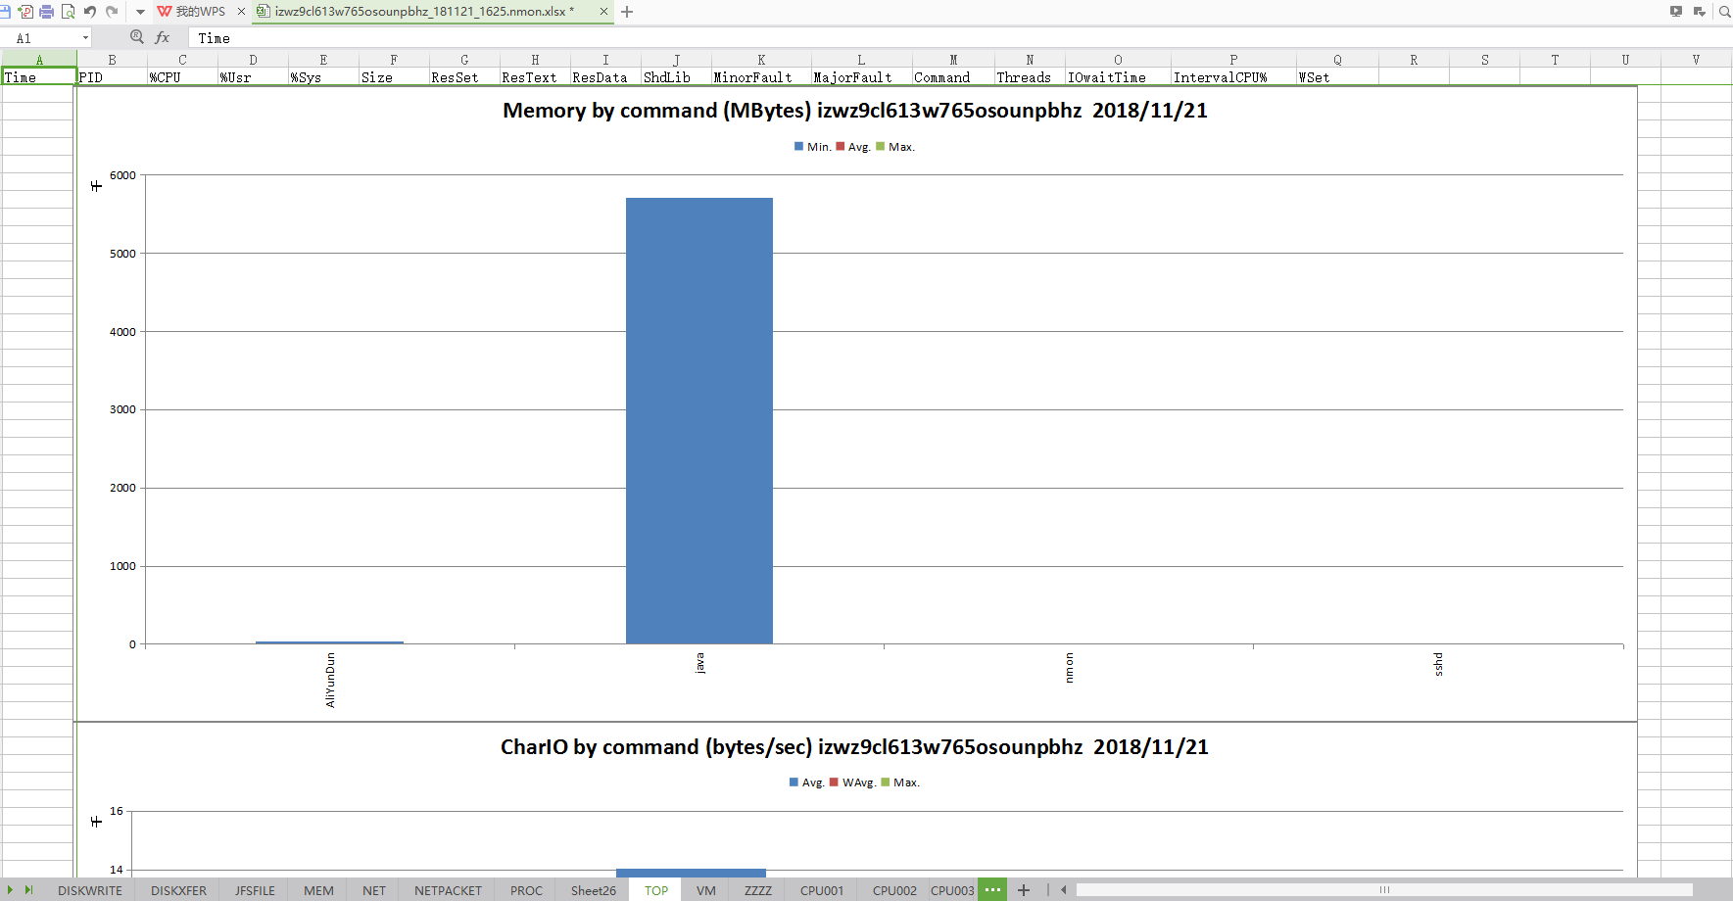This screenshot has width=1733, height=901.
Task: Click horizontal scrollbar left arrow
Action: point(1064,890)
